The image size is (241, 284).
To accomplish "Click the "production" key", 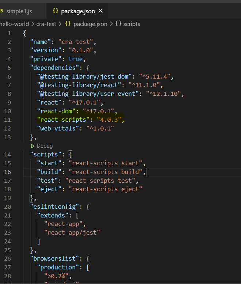I will pos(58,268).
